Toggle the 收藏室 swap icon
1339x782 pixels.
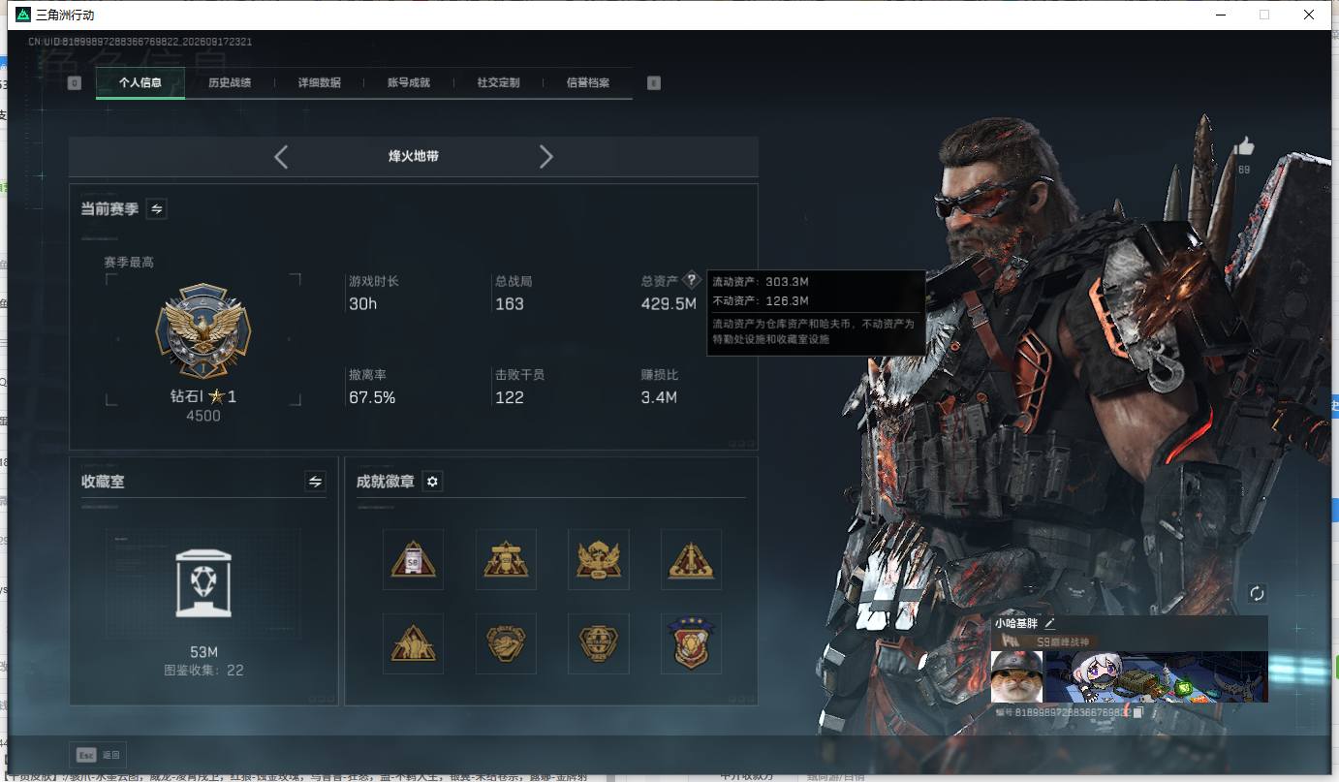point(315,481)
